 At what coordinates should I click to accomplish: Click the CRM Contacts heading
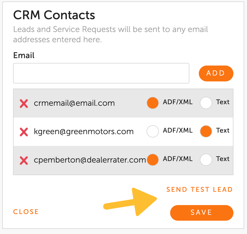(54, 15)
